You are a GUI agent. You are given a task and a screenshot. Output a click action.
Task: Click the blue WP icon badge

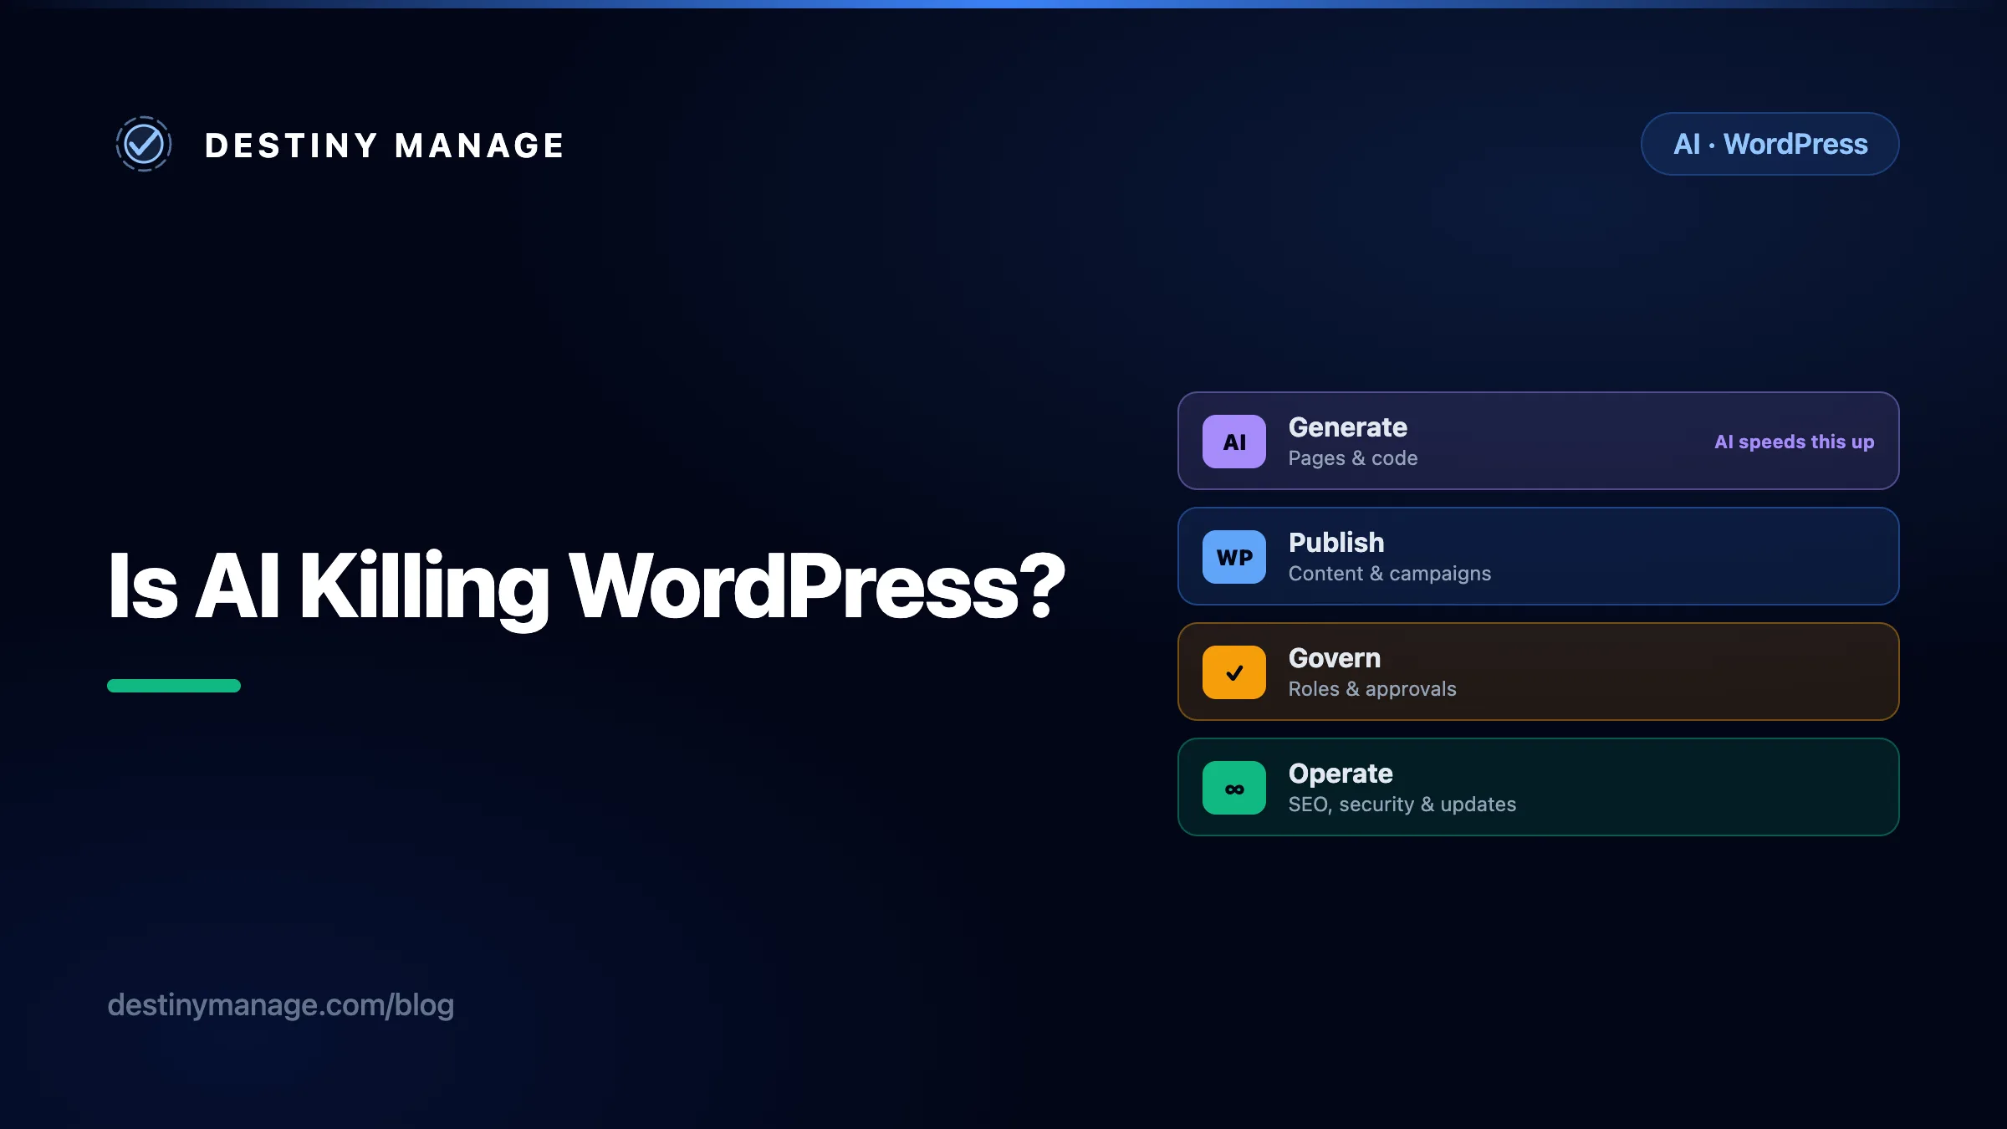[1234, 557]
